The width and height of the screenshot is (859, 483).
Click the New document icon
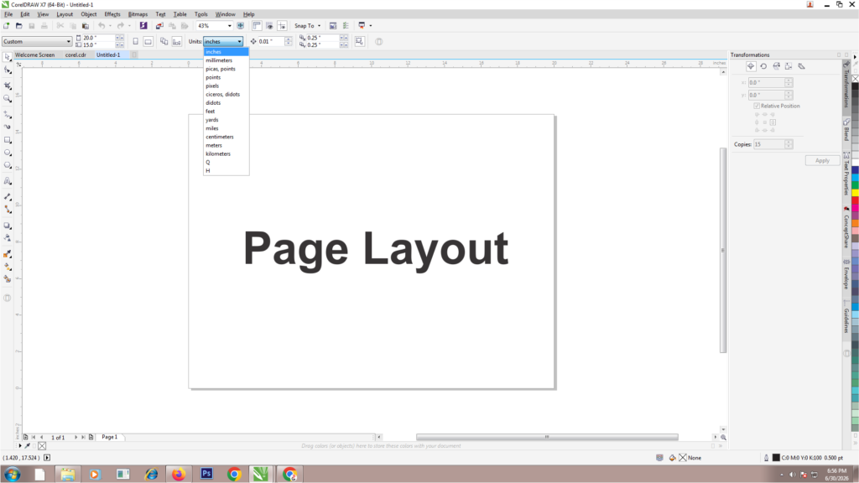(x=7, y=26)
